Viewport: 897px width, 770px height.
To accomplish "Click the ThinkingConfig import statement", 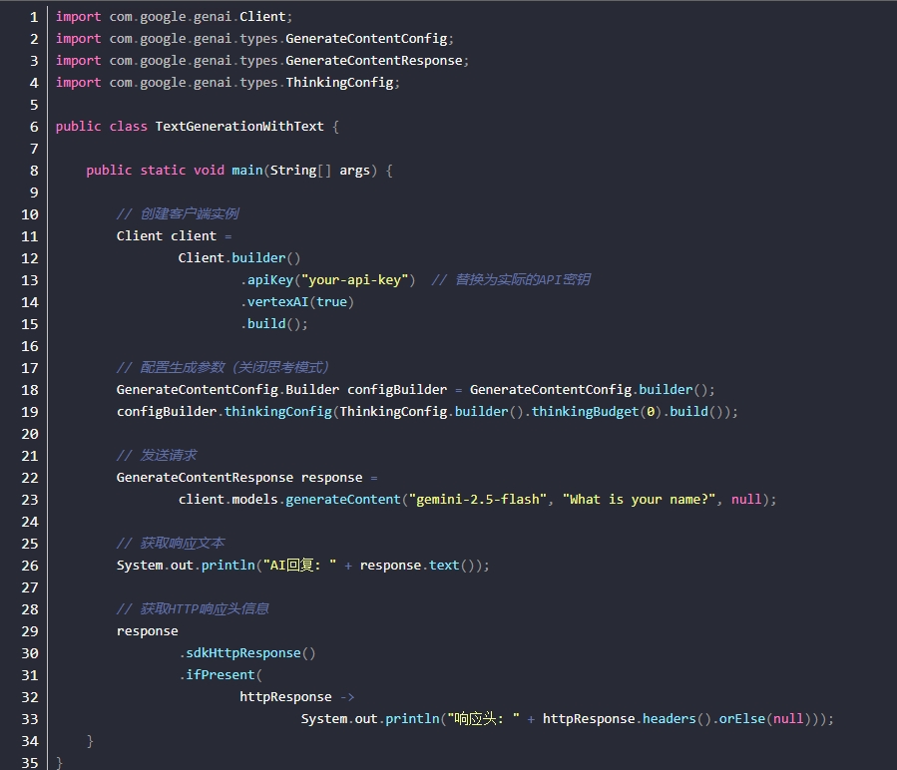I will 227,83.
